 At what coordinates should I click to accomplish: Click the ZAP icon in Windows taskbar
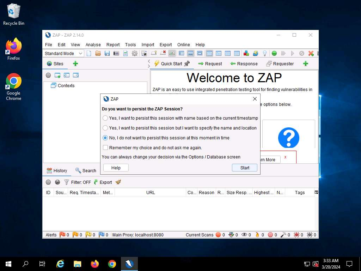pyautogui.click(x=129, y=264)
